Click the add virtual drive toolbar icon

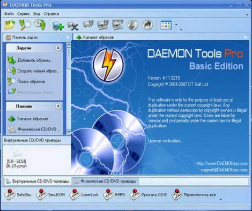point(58,26)
